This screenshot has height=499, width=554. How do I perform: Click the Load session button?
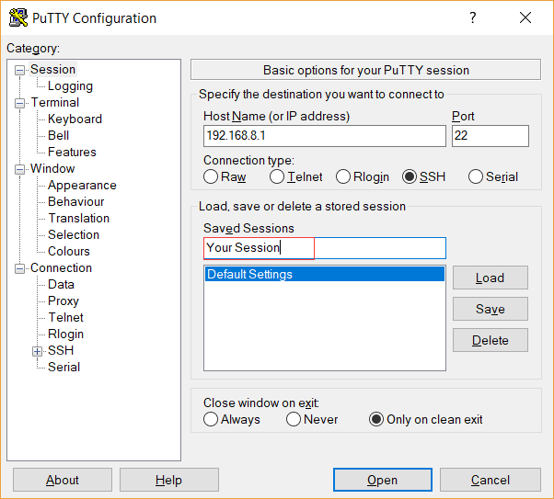pos(490,278)
